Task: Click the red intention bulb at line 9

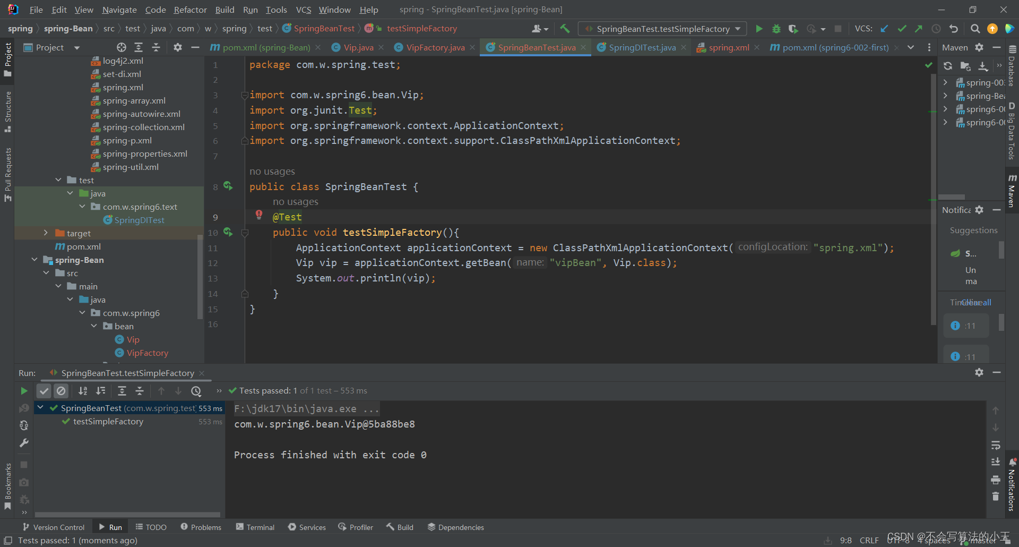Action: point(259,215)
